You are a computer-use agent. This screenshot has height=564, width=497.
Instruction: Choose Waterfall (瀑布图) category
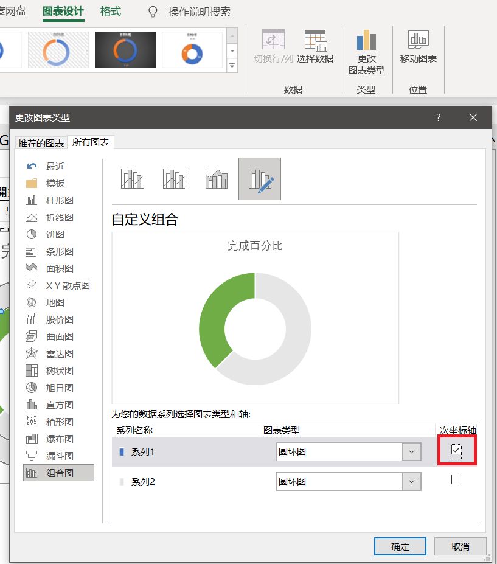pyautogui.click(x=58, y=439)
